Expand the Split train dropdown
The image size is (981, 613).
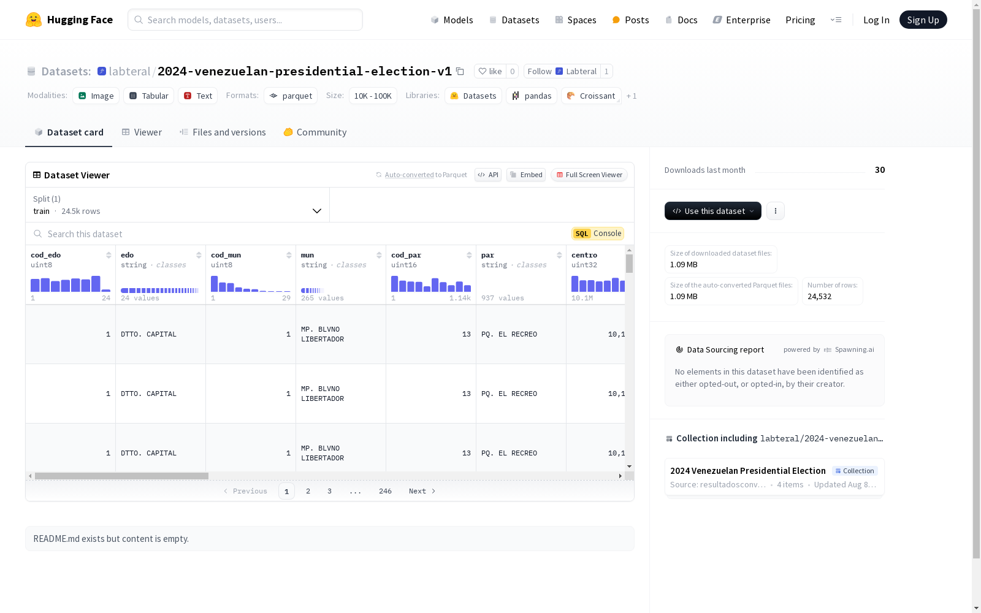[178, 205]
